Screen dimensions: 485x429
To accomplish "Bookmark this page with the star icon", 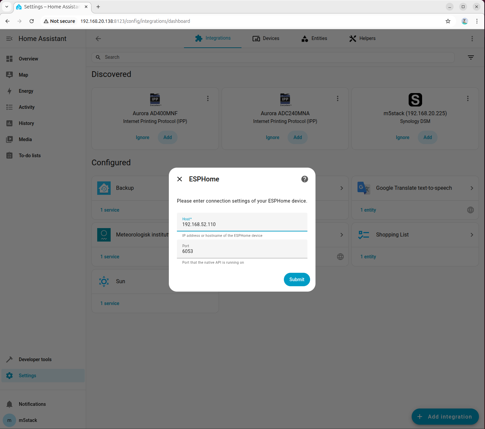I will click(448, 21).
